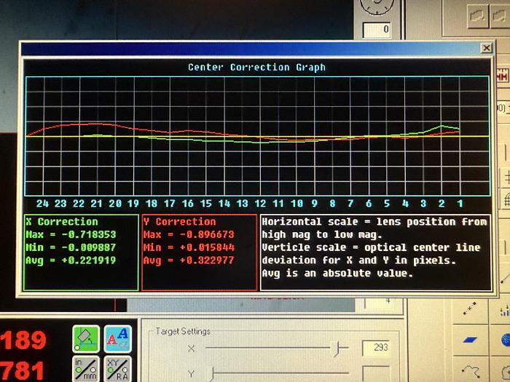The height and width of the screenshot is (382, 510).
Task: Click the 'Avg is an absolute value.' note
Action: 337,273
